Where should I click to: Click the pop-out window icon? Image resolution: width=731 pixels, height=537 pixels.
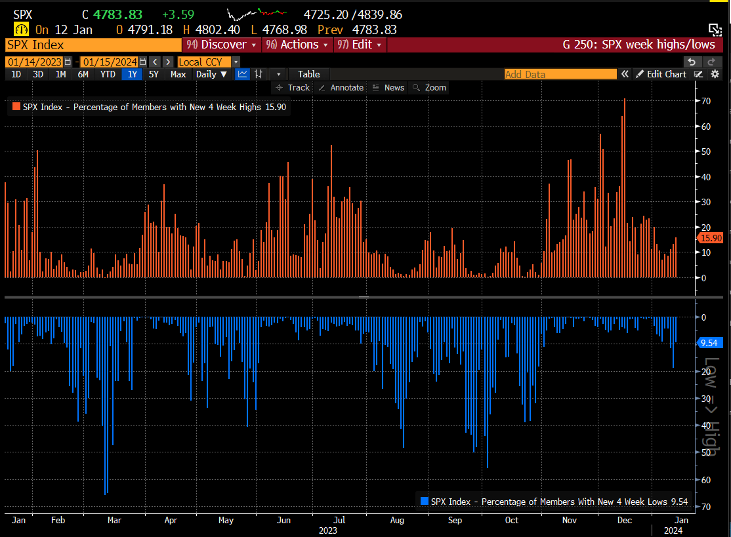point(715,29)
